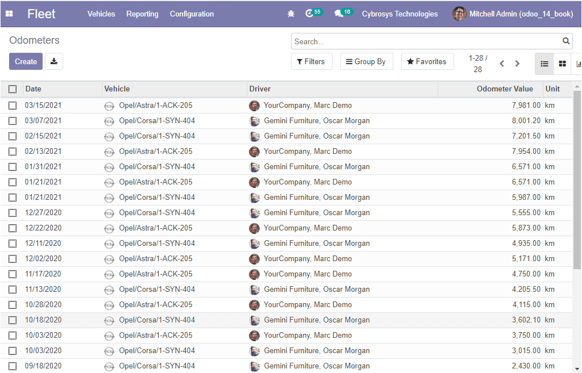The height and width of the screenshot is (373, 582).
Task: Click odometer value 7,981.00
Action: pyautogui.click(x=526, y=106)
